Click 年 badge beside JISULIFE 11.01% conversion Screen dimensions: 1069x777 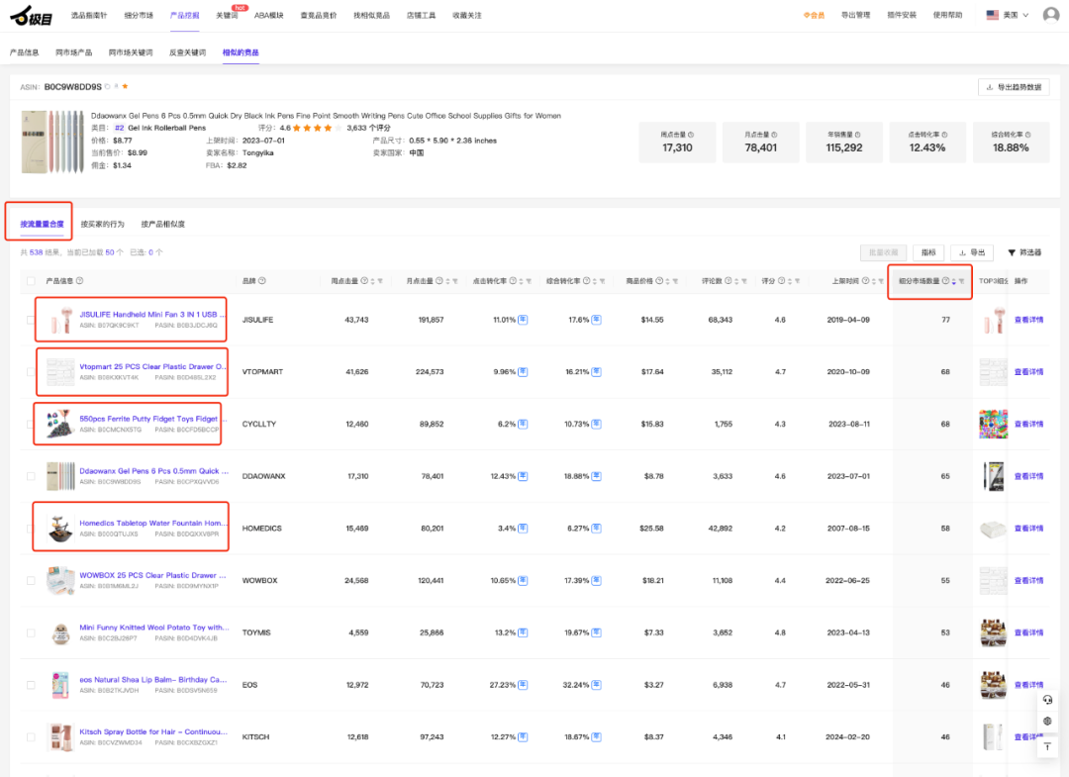[x=523, y=320]
